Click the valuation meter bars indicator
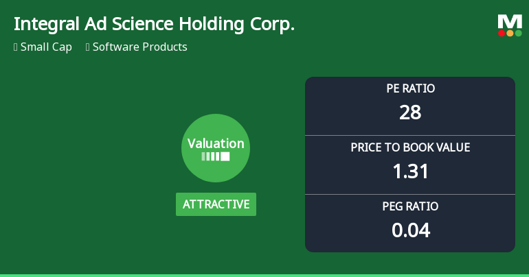Viewport: 529px width, 277px height. coord(216,157)
